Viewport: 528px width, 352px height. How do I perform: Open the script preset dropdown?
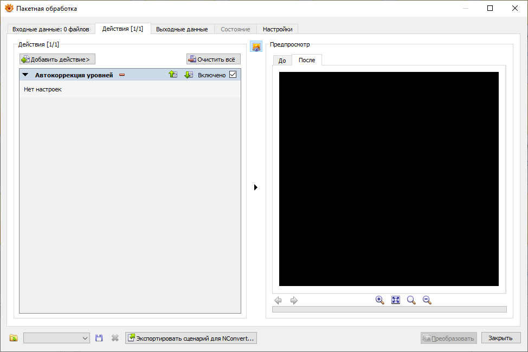click(56, 338)
